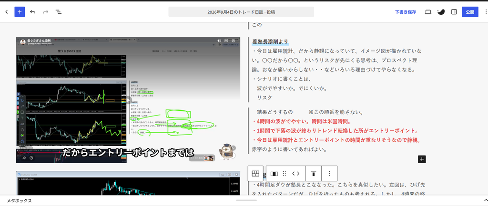This screenshot has width=488, height=206.
Task: Add a block with the black plus button
Action: 422,159
